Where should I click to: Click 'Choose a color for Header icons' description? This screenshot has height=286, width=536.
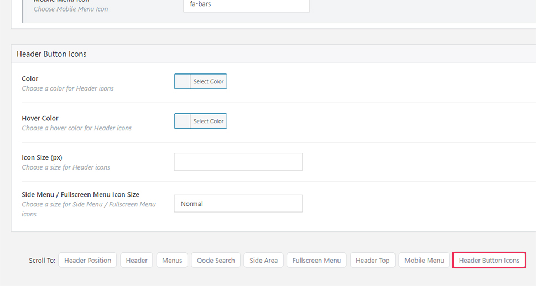[67, 88]
